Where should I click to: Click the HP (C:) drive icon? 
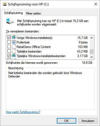(x=10, y=21)
